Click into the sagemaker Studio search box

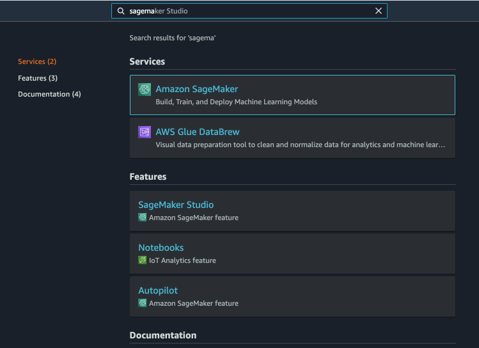(x=249, y=11)
